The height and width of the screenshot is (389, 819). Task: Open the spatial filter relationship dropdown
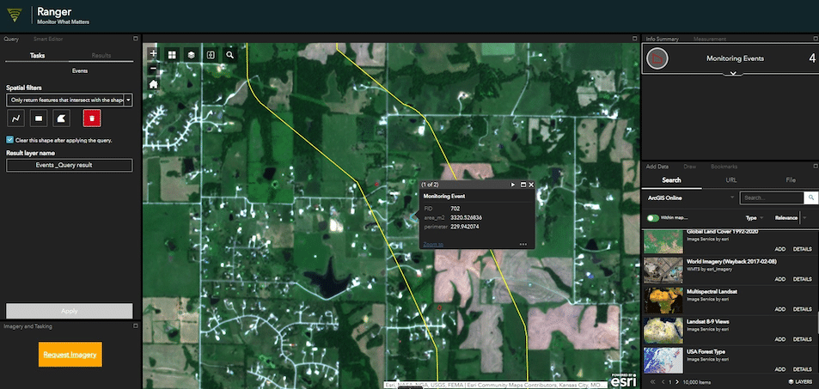(x=128, y=100)
